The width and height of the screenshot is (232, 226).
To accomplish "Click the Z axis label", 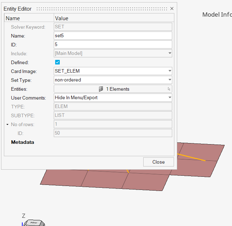I will point(24,216).
